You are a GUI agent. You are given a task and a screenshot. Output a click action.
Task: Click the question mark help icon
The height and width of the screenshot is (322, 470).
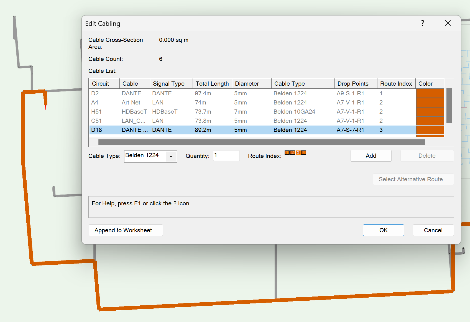click(422, 23)
